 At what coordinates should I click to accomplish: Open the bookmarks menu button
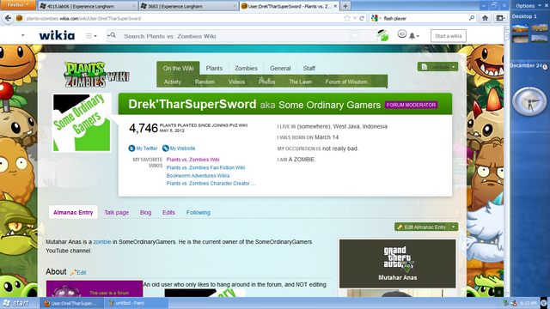500,18
